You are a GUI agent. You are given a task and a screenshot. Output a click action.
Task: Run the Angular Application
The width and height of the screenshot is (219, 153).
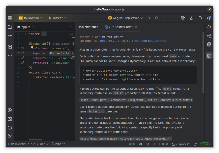(149, 18)
